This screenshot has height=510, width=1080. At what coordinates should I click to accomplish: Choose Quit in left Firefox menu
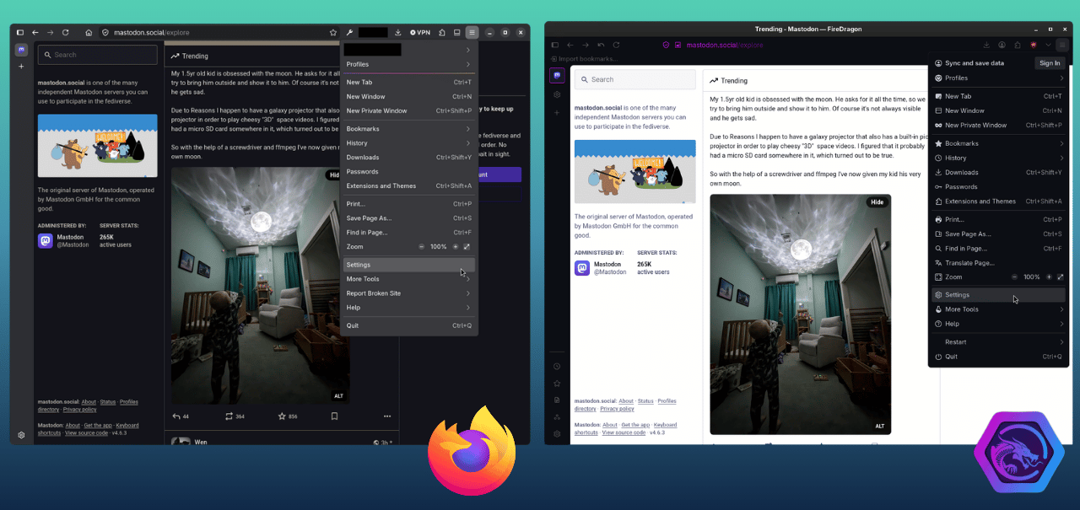[410, 325]
